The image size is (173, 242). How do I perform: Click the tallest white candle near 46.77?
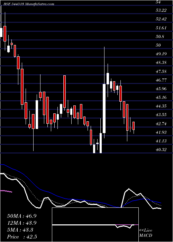click(104, 109)
